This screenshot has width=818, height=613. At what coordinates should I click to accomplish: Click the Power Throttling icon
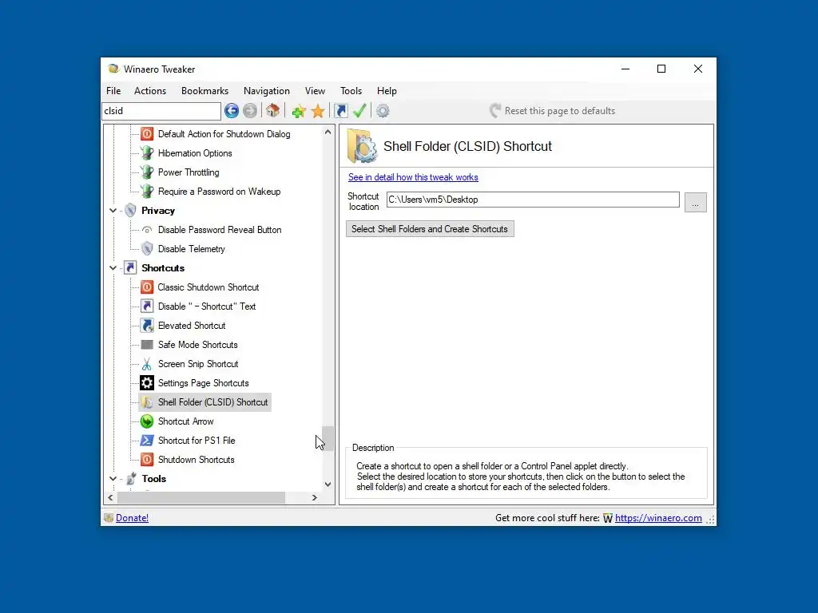[x=147, y=172]
